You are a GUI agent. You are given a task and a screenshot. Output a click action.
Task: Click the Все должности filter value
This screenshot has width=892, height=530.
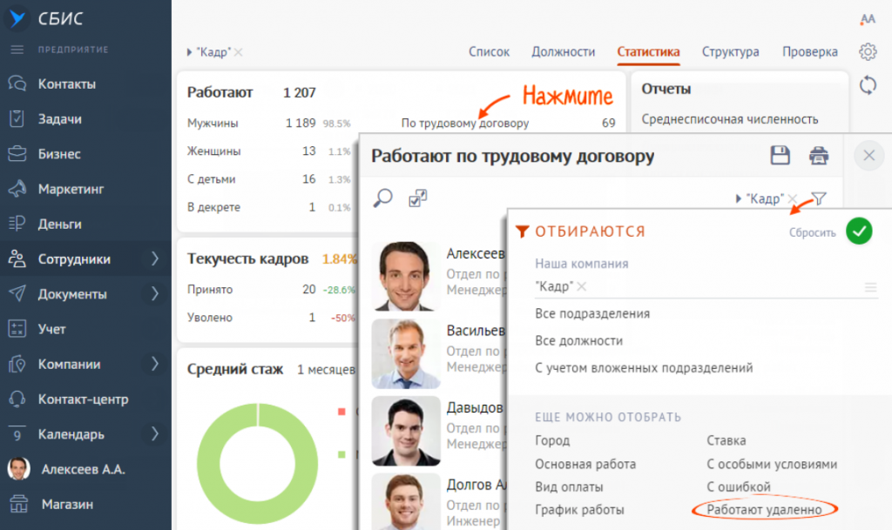[578, 341]
